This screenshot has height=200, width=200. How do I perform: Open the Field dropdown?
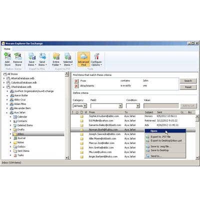click(106, 106)
